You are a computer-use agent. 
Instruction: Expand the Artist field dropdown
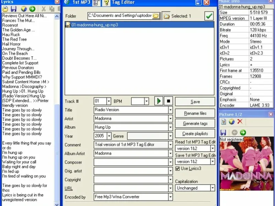click(170, 118)
